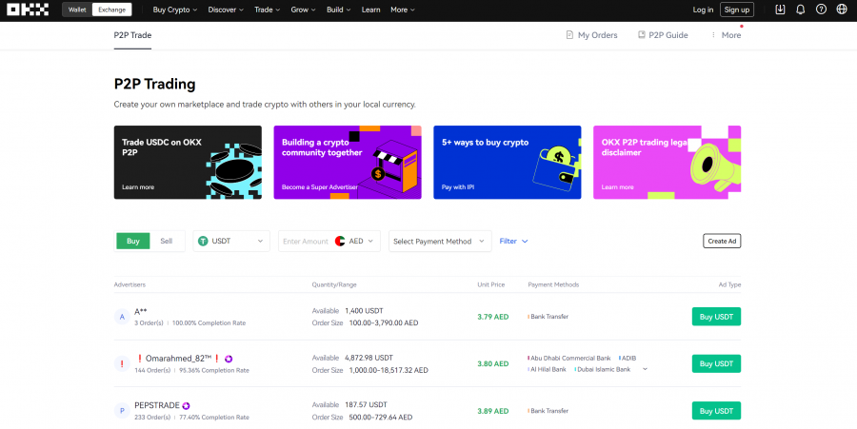Switch to the Exchange toggle
The height and width of the screenshot is (429, 857).
click(111, 10)
